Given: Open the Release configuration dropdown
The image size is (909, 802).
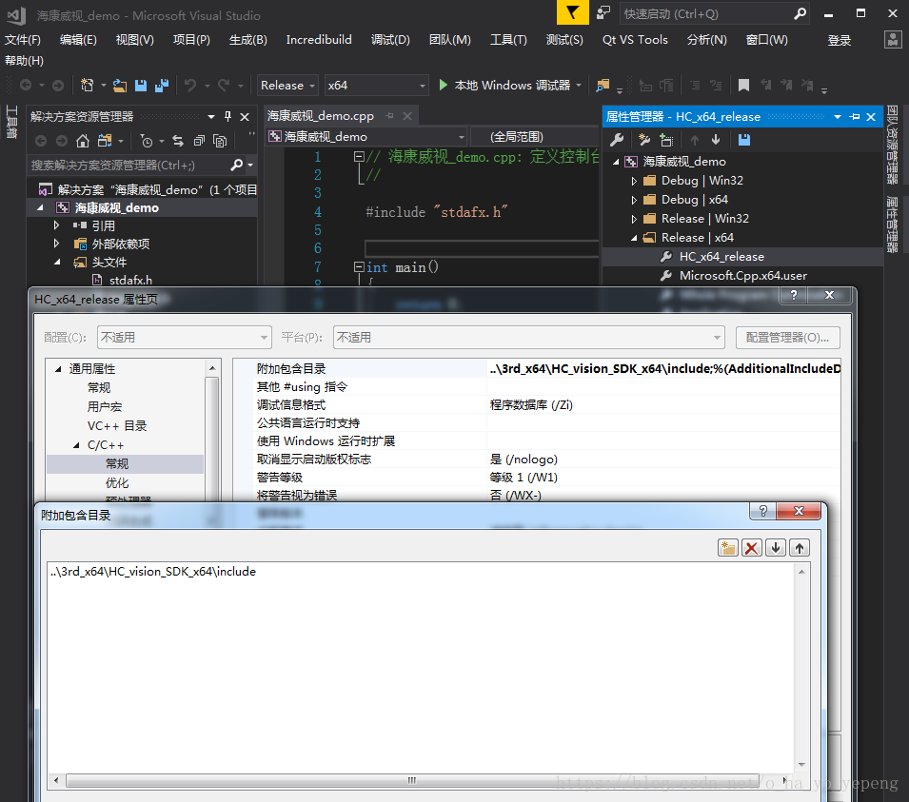Looking at the screenshot, I should pos(287,86).
